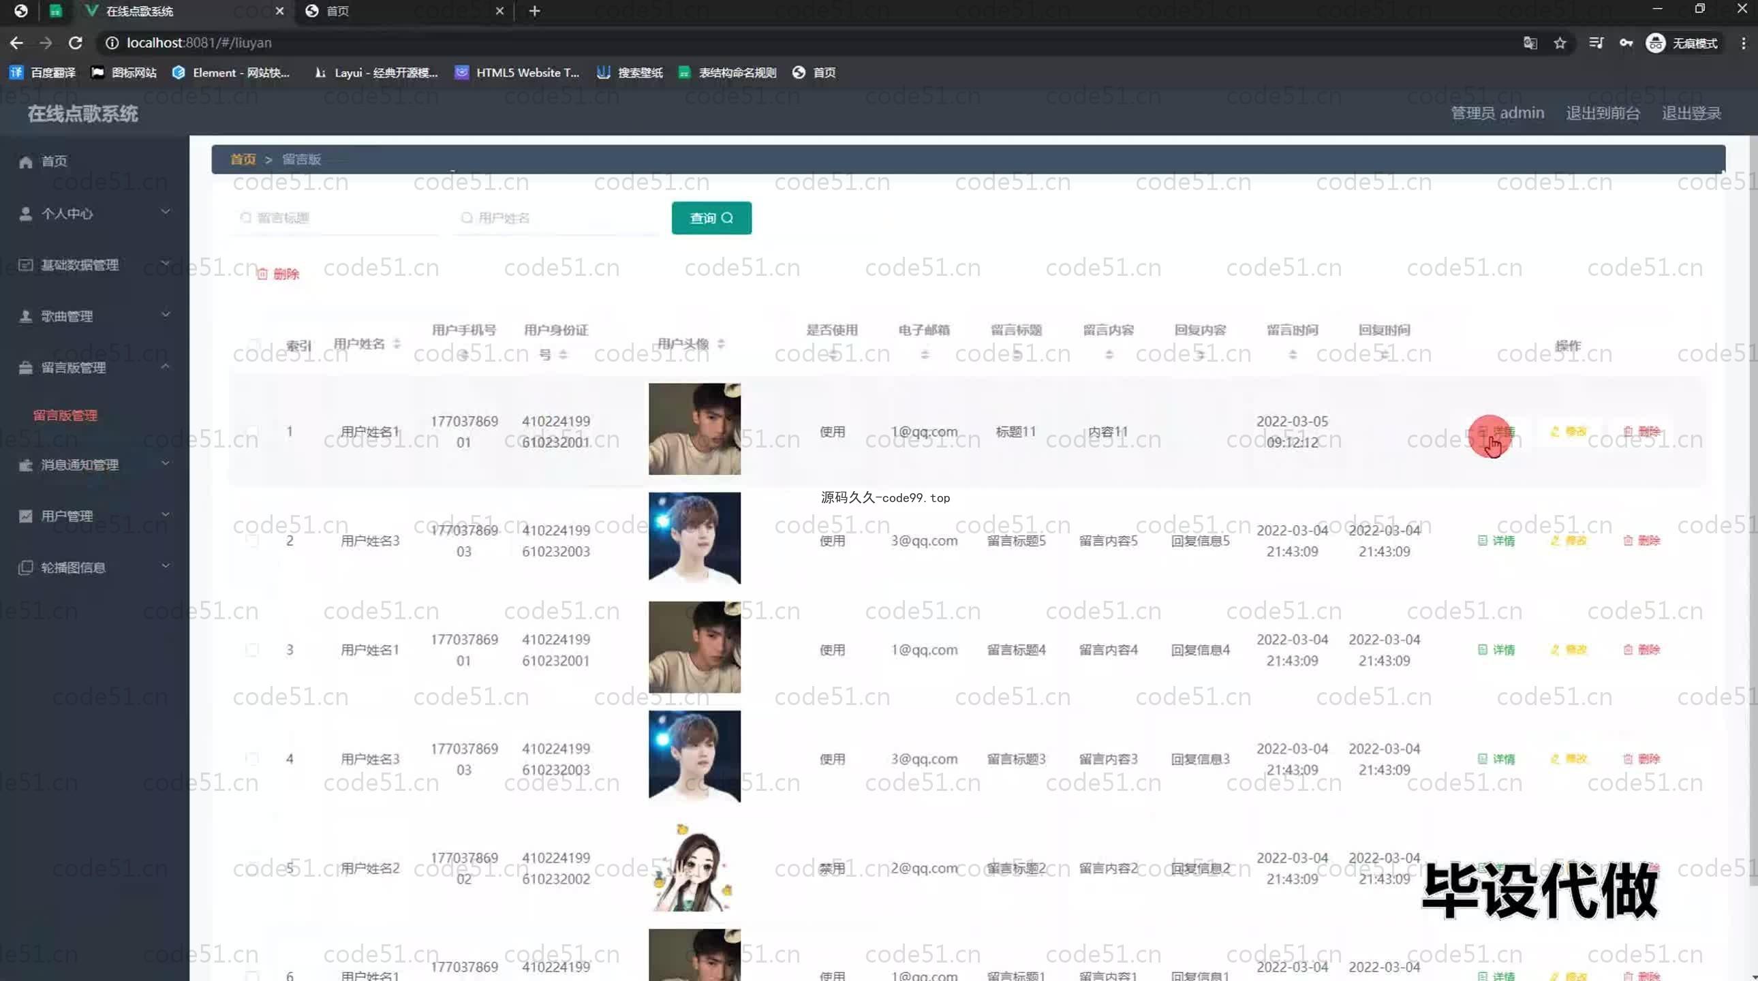Click 首页 in the breadcrumb
The height and width of the screenshot is (981, 1758).
coord(243,159)
